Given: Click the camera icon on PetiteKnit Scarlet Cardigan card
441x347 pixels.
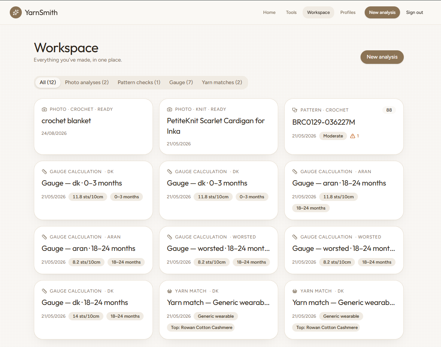Looking at the screenshot, I should pos(169,109).
